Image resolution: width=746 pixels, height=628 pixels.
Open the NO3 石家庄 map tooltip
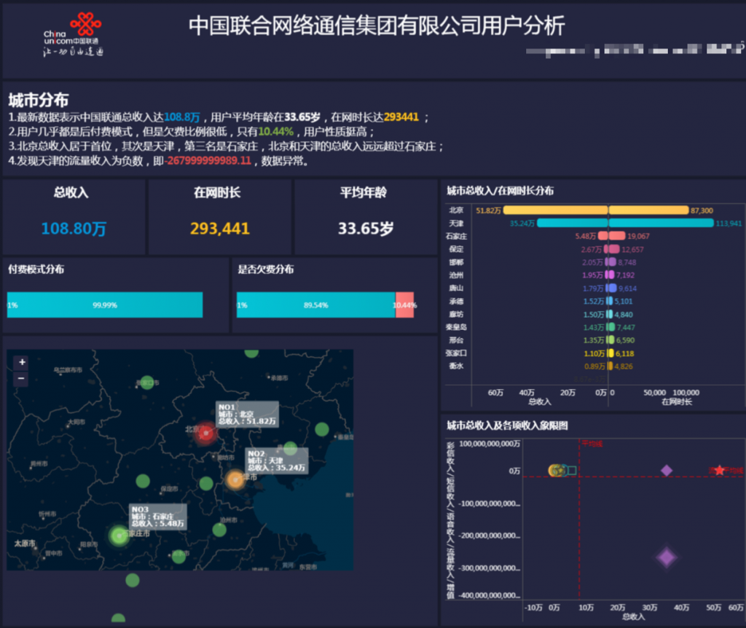[x=158, y=517]
